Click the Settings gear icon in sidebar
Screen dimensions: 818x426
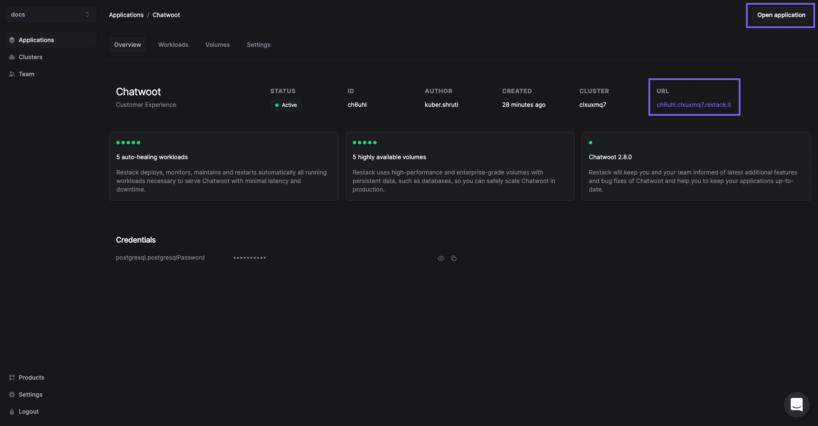point(12,395)
